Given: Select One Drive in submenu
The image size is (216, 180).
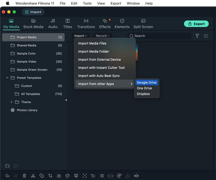Looking at the screenshot, I should (x=147, y=88).
